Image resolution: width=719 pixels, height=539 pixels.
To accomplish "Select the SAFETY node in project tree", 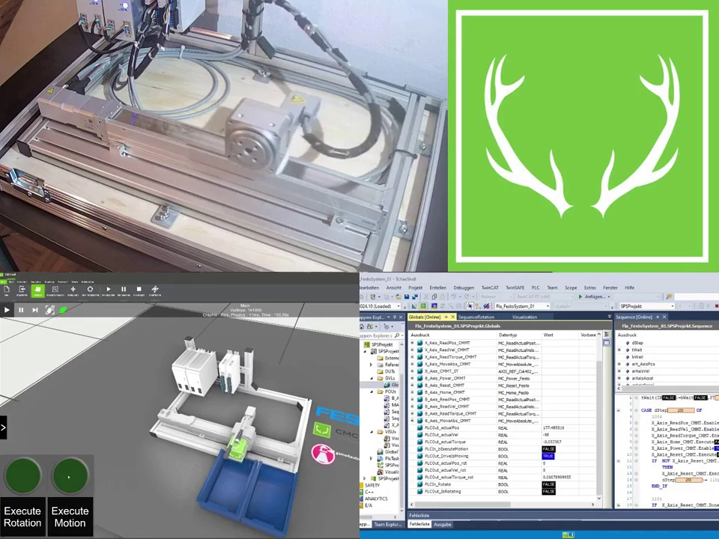I will click(372, 485).
